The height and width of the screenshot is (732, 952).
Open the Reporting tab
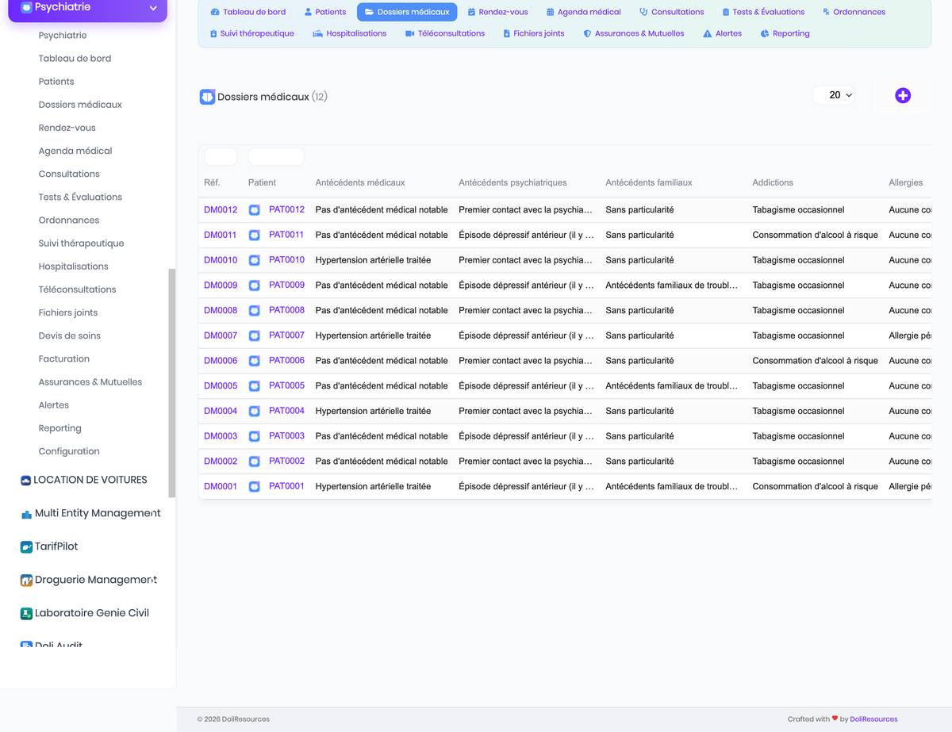785,33
